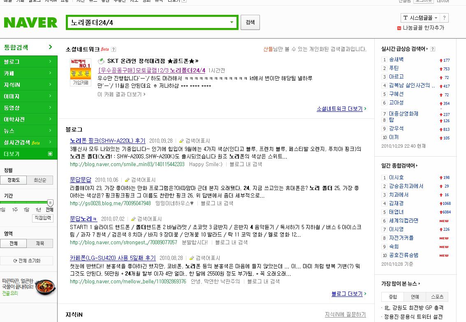Select 전체 search area option
The image size is (466, 322).
click(x=14, y=243)
